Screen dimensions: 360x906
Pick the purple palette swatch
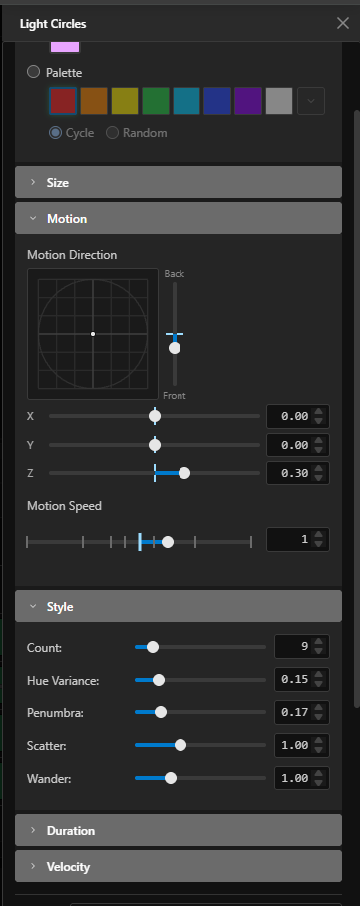[248, 101]
